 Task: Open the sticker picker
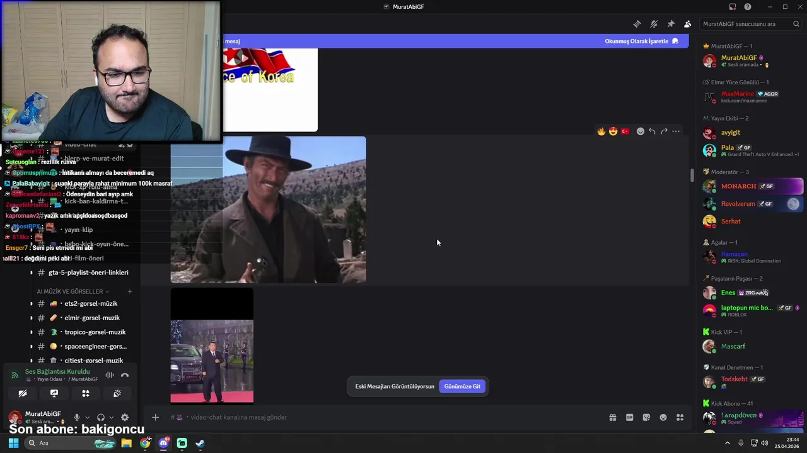click(646, 417)
